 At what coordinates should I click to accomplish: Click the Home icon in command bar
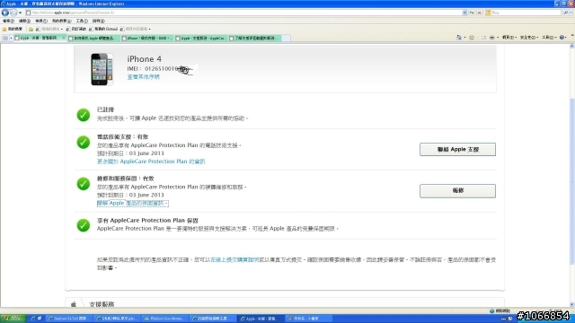(x=459, y=38)
